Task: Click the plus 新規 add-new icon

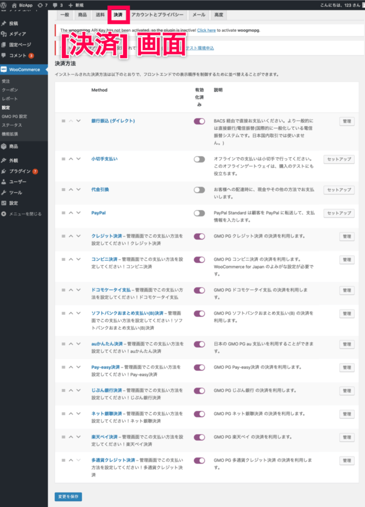Action: click(70, 5)
